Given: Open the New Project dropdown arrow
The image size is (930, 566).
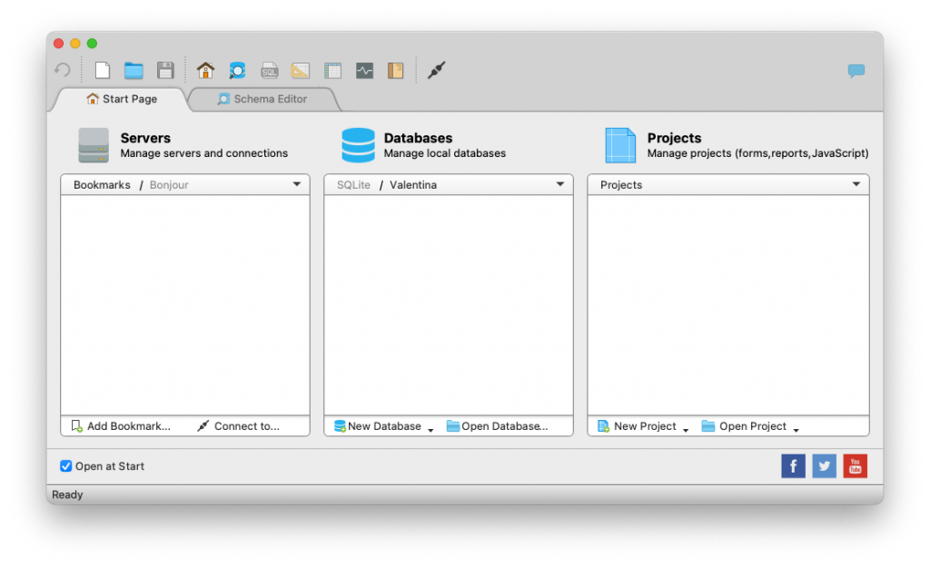Looking at the screenshot, I should [x=686, y=430].
